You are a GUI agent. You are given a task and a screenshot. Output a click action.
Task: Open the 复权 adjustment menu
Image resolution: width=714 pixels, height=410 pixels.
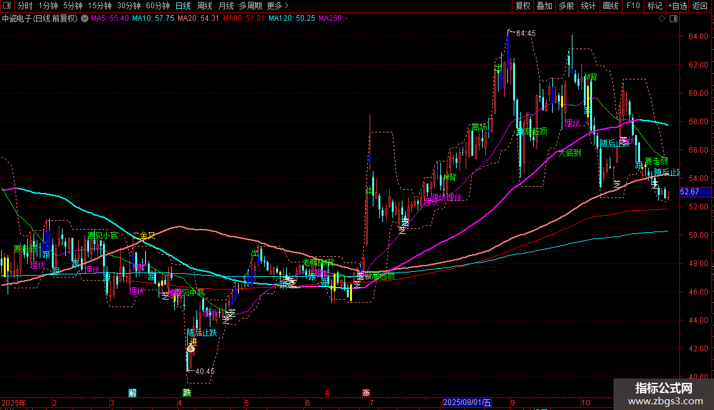[523, 6]
